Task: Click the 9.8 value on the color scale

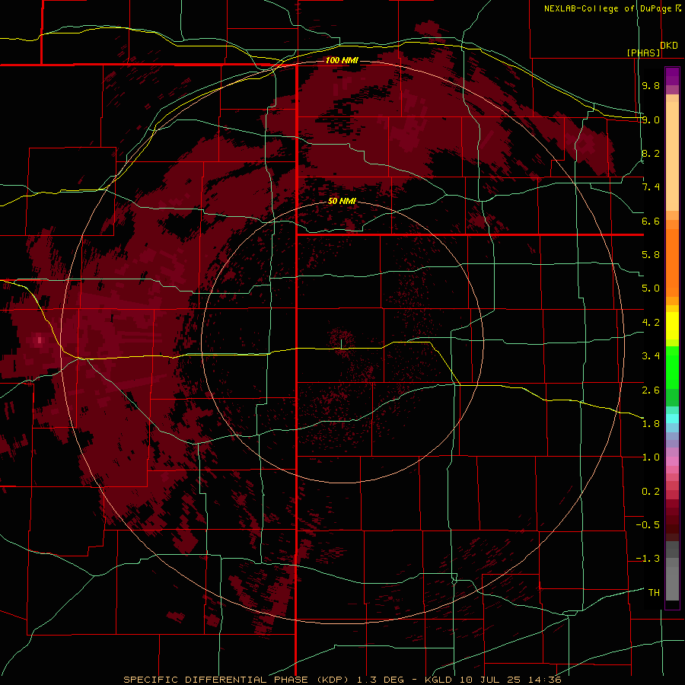Action: click(651, 85)
